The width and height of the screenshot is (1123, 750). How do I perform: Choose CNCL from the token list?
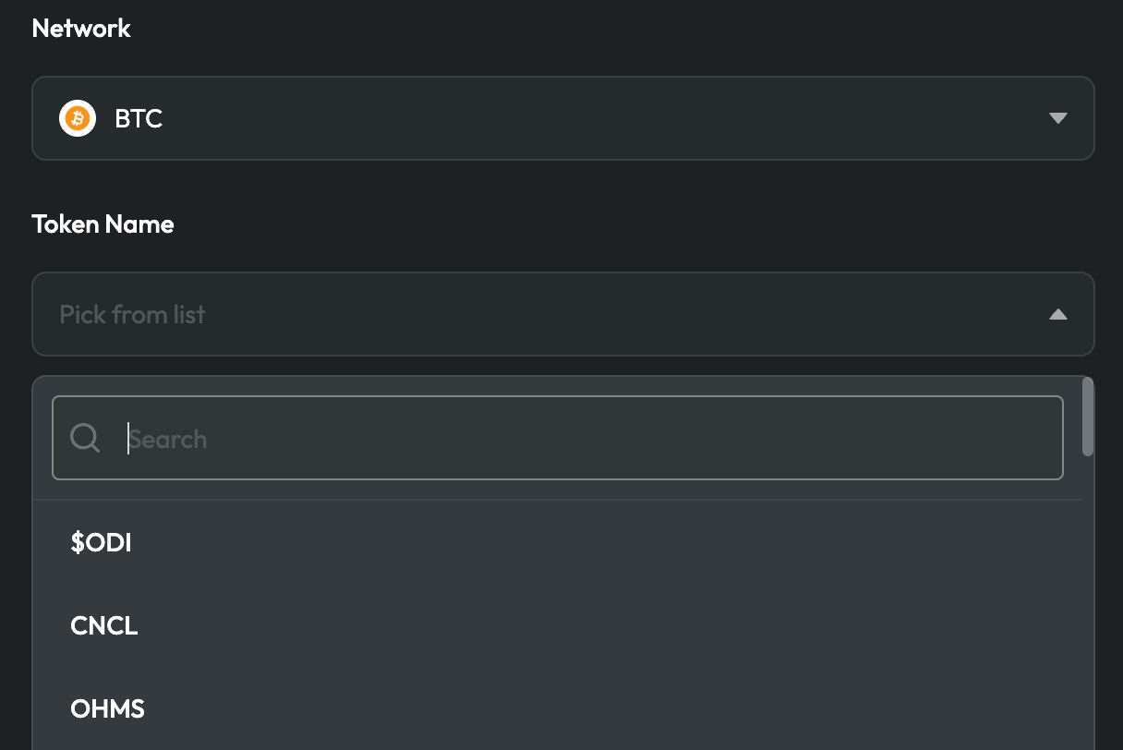[104, 626]
